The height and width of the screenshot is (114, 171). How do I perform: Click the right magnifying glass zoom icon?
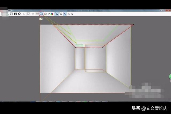(72, 13)
